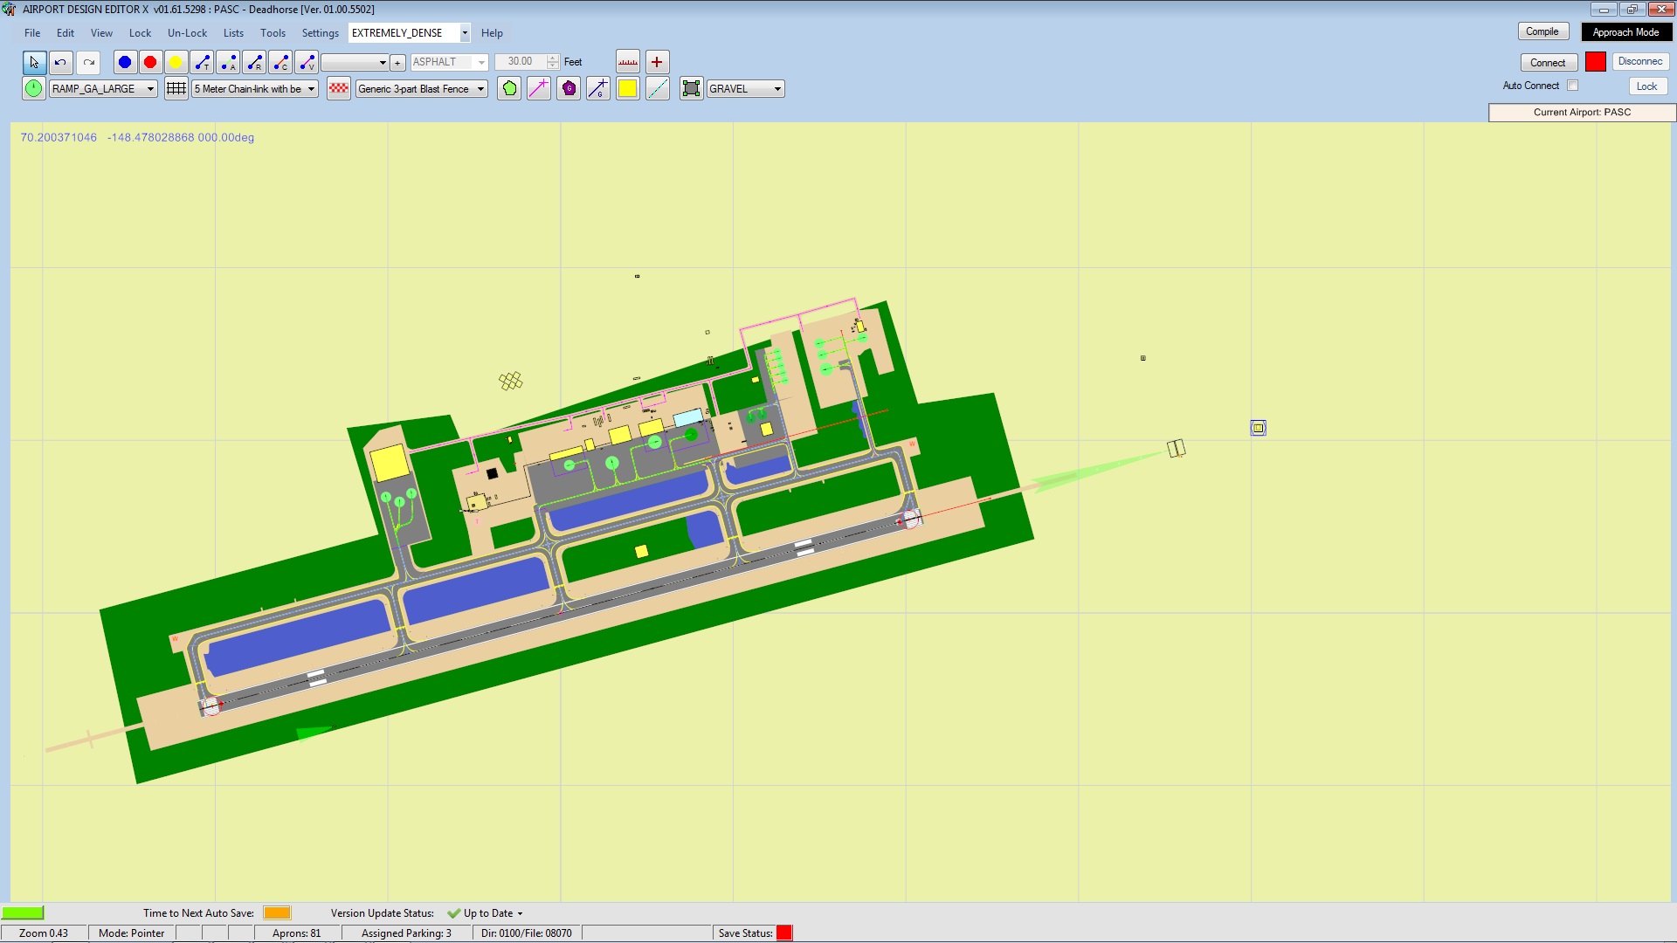The height and width of the screenshot is (943, 1677).
Task: Open the Lists menu
Action: (x=233, y=33)
